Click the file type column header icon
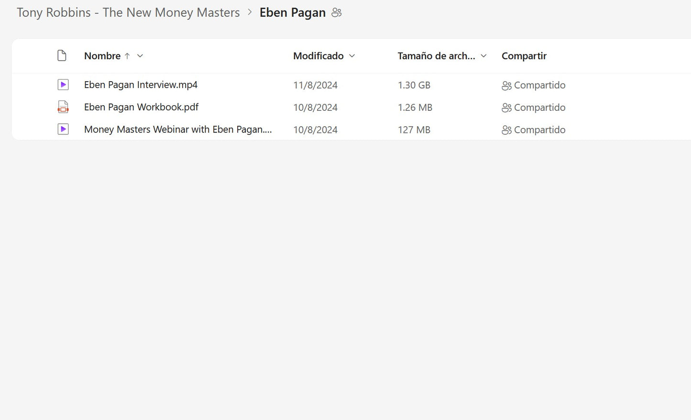 pos(62,56)
